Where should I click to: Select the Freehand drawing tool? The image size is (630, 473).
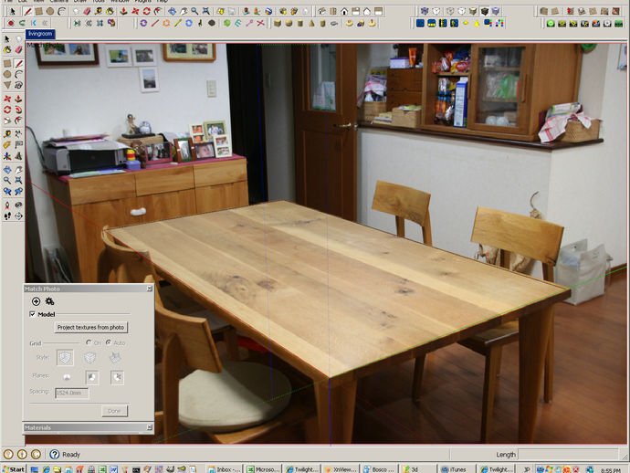pos(18,85)
